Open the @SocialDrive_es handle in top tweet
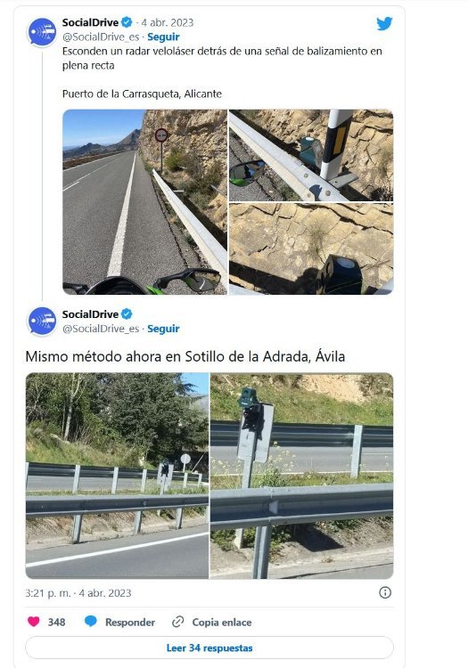The width and height of the screenshot is (468, 668). (101, 37)
